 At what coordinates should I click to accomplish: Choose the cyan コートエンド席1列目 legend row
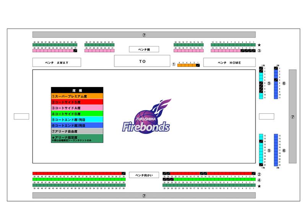pyautogui.click(x=77, y=119)
